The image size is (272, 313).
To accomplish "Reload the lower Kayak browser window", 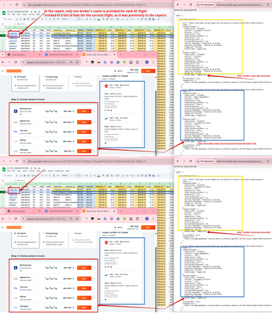I will coord(16,218).
